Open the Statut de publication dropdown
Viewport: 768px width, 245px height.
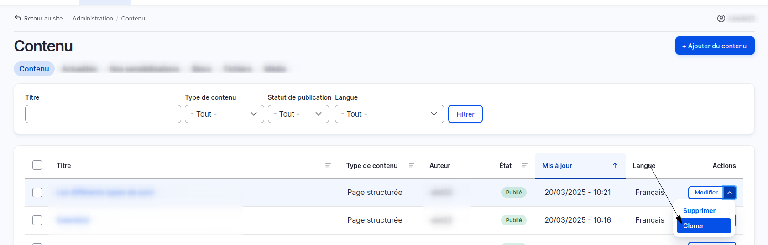[298, 114]
